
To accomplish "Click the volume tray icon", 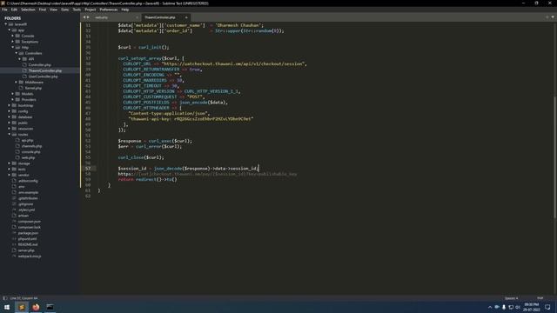I will coord(518,307).
